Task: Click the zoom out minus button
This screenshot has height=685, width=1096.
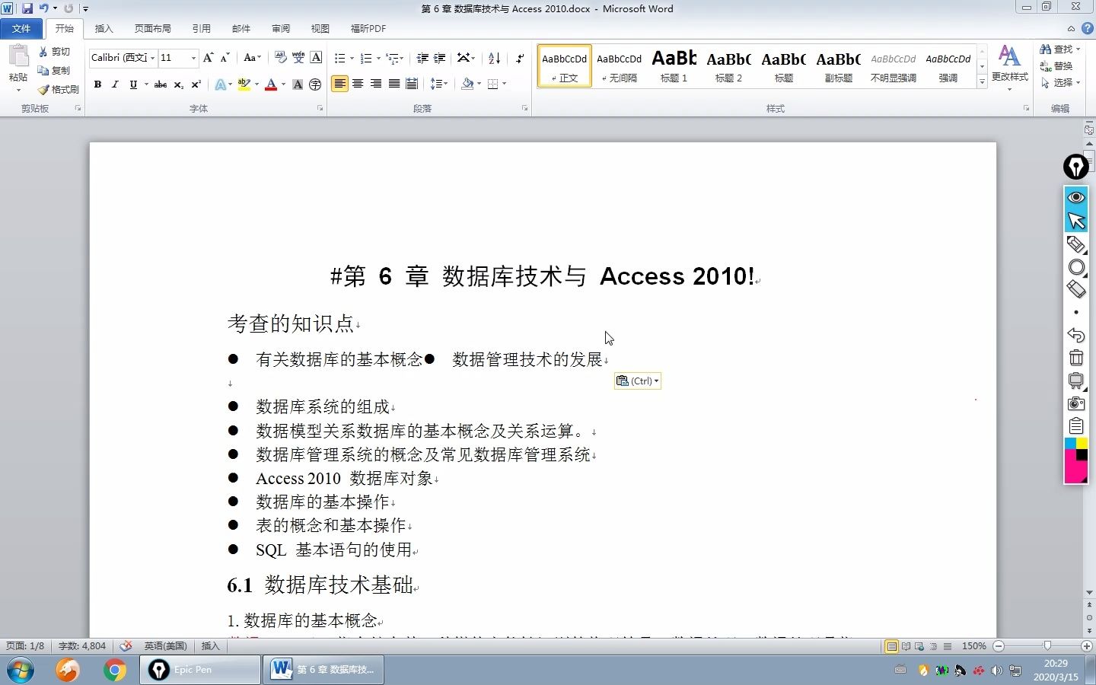Action: coord(999,646)
